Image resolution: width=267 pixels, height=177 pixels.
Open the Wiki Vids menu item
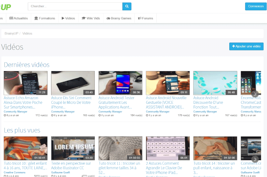coord(91,18)
